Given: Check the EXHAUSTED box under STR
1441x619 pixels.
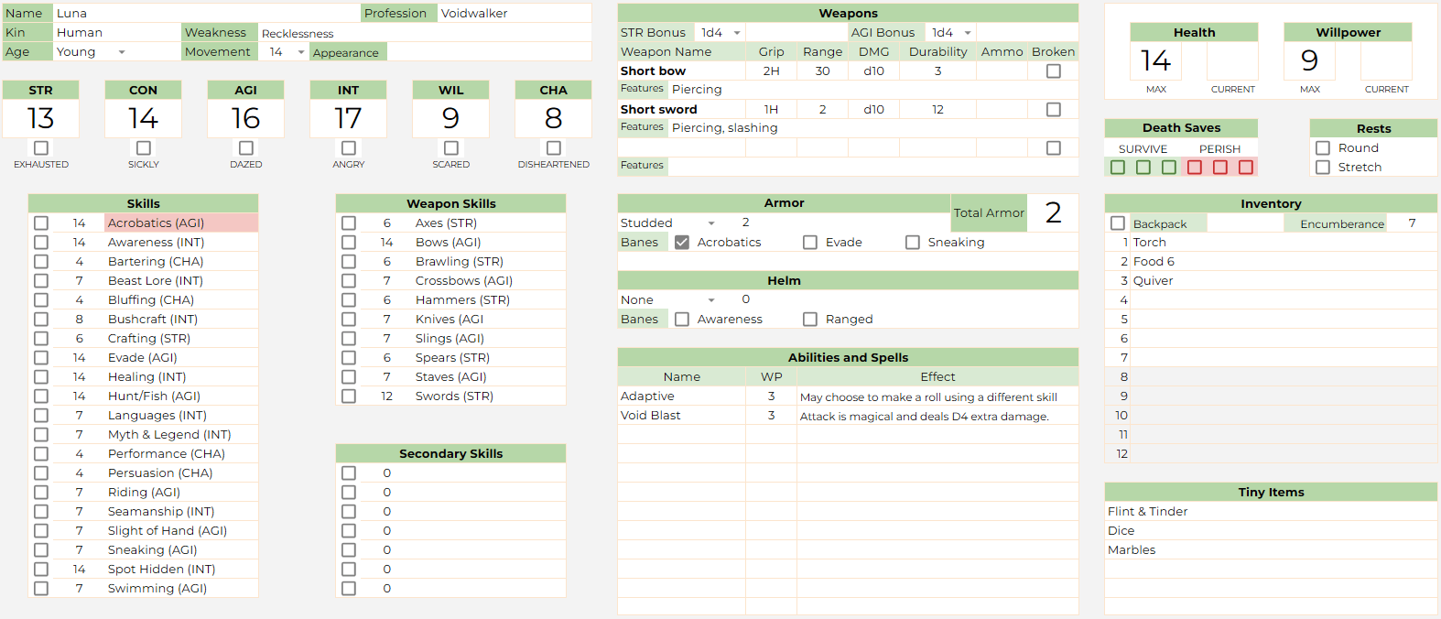Looking at the screenshot, I should pyautogui.click(x=41, y=147).
